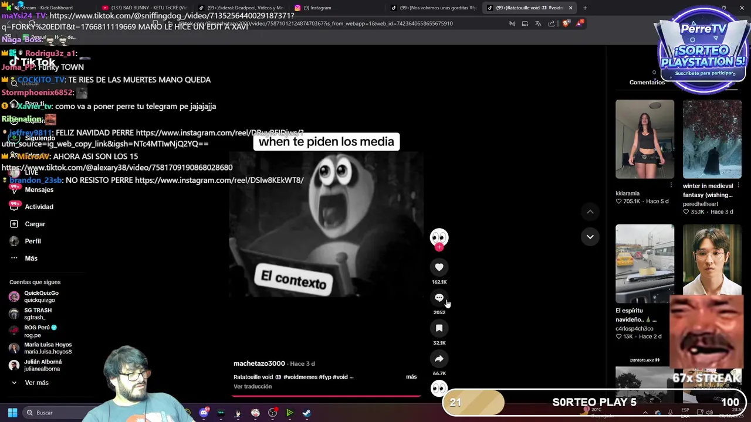This screenshot has width=751, height=422.
Task: Click the peredhelheart username text
Action: pos(700,204)
